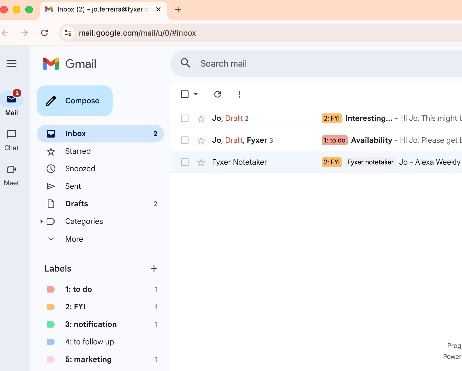Tick the Select all checkbox

coord(185,94)
